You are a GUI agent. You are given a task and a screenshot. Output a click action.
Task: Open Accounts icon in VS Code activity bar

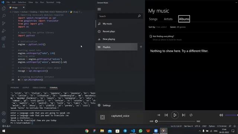(4, 113)
